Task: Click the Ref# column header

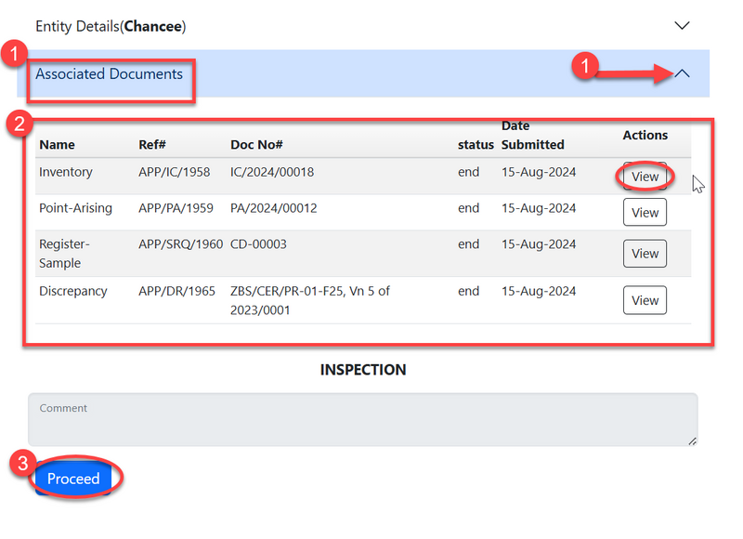Action: click(x=153, y=145)
